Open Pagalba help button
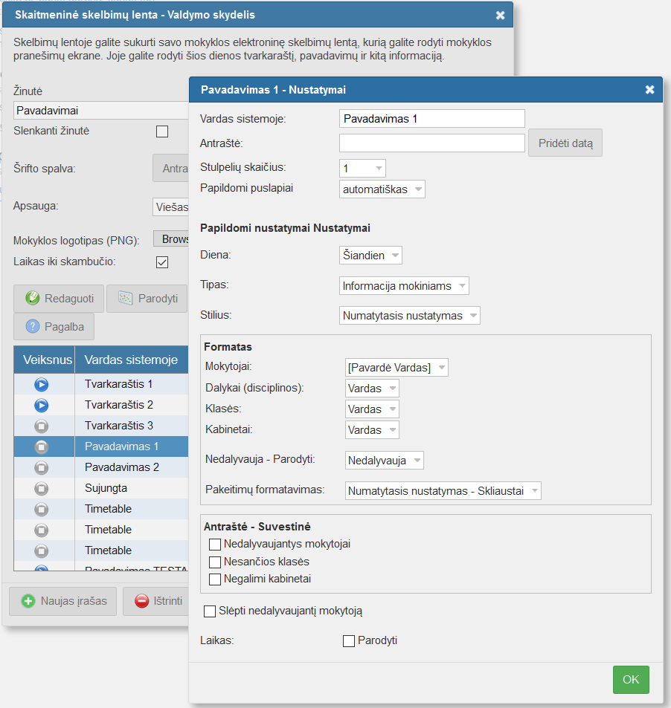Viewport: 671px width, 708px height. coord(54,326)
